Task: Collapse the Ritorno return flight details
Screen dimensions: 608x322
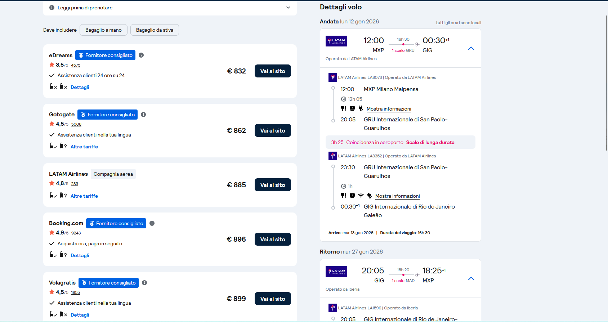Action: 471,279
